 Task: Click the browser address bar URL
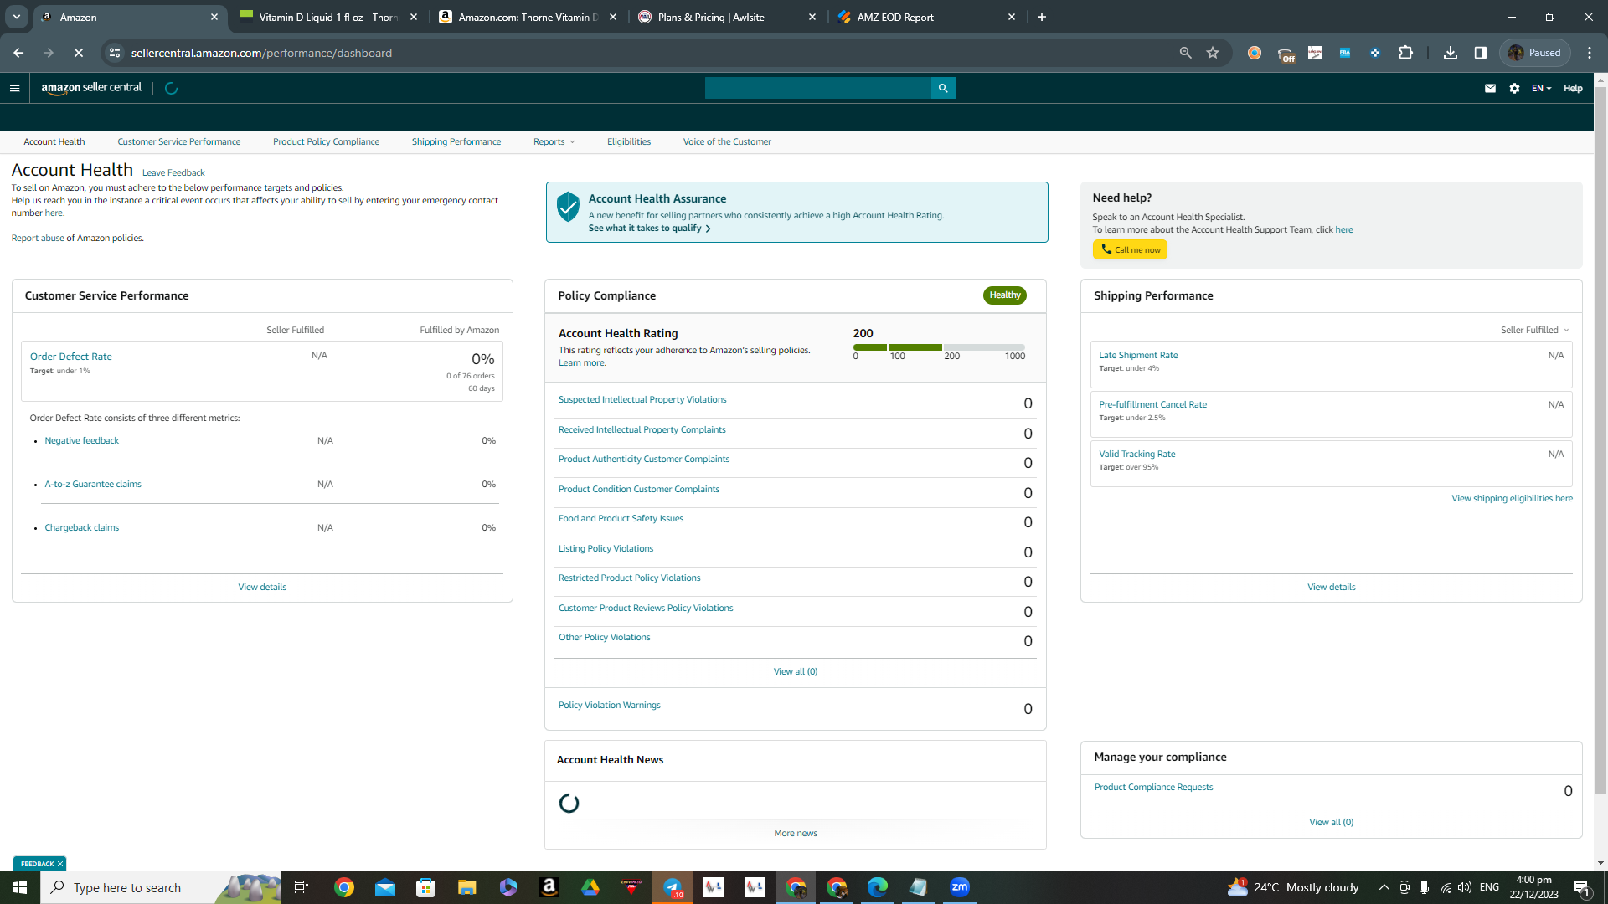tap(261, 53)
